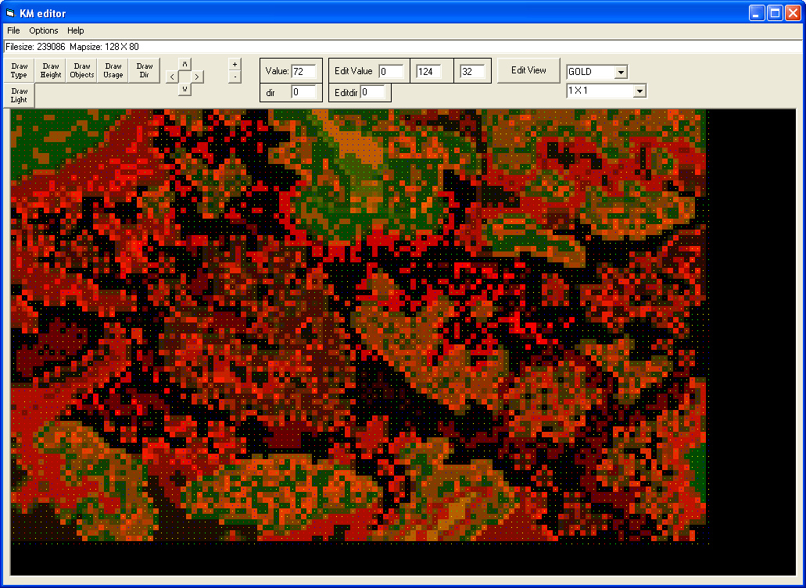Select the Draw Type mode button
The height and width of the screenshot is (588, 806).
[20, 70]
